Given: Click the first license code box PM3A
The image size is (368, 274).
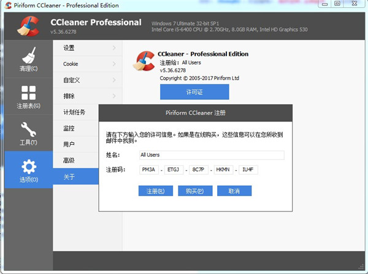Looking at the screenshot, I should pyautogui.click(x=148, y=170).
